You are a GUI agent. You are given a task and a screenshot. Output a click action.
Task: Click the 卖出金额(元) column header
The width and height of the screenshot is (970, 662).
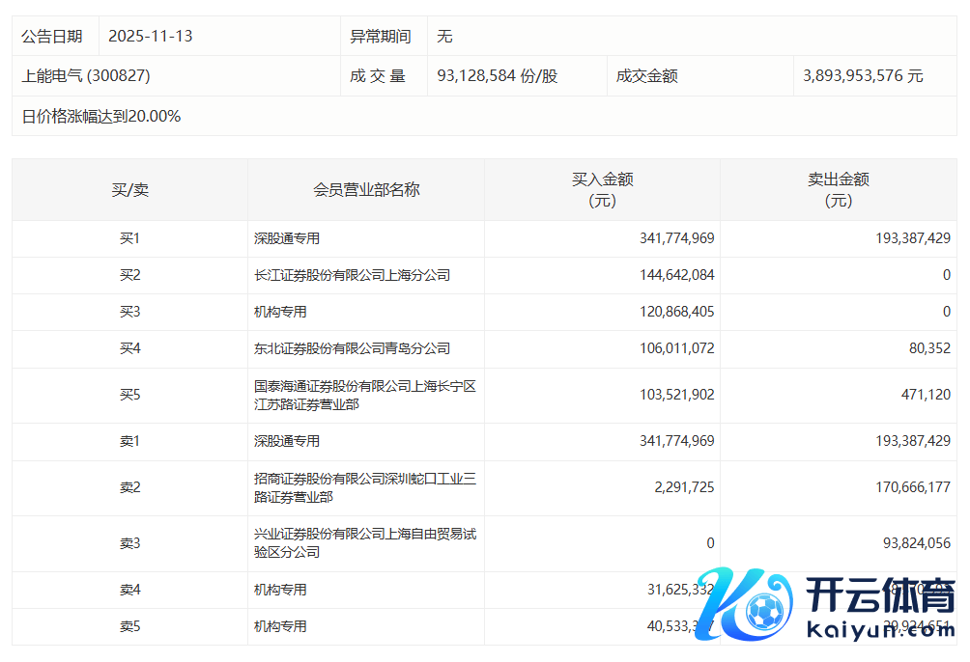point(838,190)
